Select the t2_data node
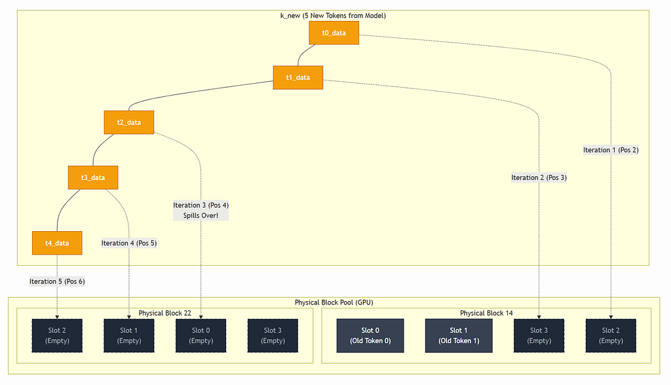671x385 pixels. [x=129, y=122]
